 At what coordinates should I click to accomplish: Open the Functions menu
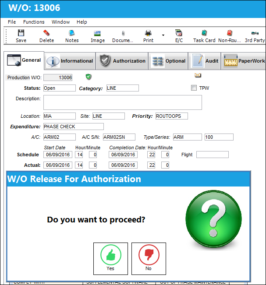pos(34,22)
